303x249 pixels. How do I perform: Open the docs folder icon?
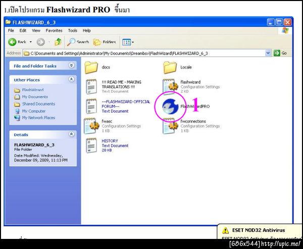91,68
